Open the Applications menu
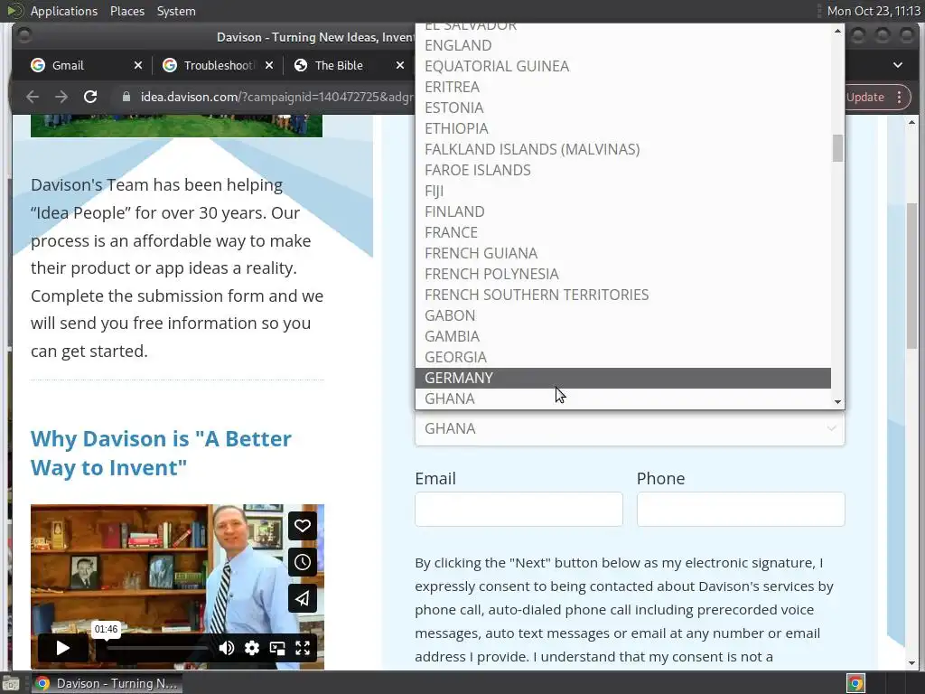925x694 pixels. (64, 11)
